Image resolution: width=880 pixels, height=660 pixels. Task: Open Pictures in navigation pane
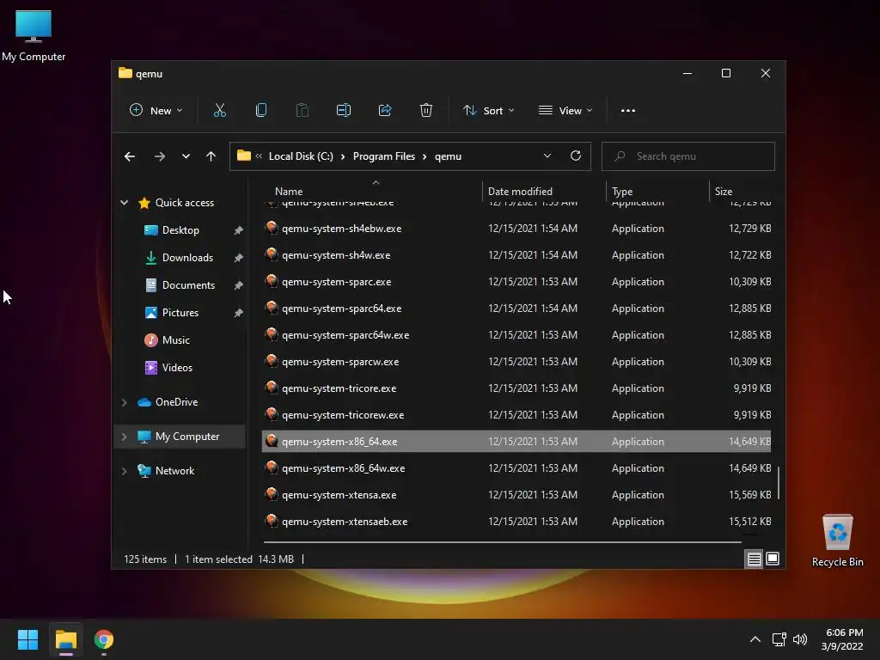click(x=180, y=313)
